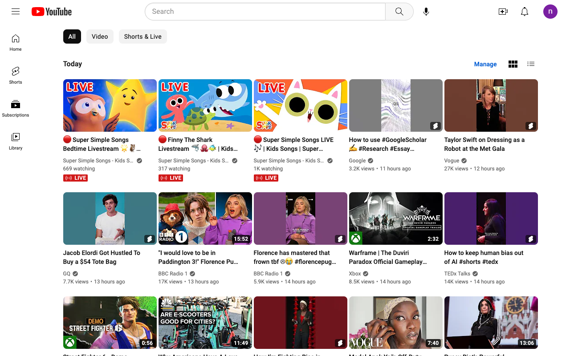Open the Street Fighter Demo thumbnail
The height and width of the screenshot is (356, 570).
[110, 323]
